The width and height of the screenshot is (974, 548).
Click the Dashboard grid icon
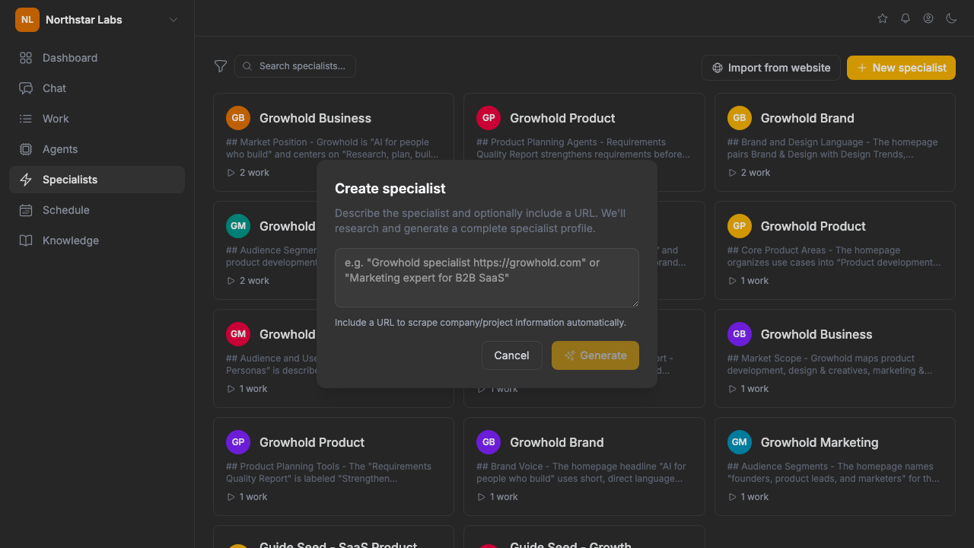tap(26, 58)
